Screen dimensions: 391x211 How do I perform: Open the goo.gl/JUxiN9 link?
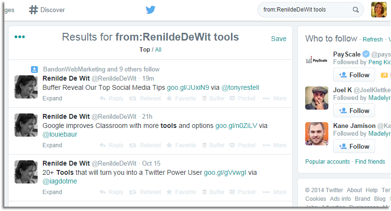coord(188,88)
